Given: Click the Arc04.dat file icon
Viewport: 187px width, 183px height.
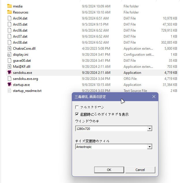Looking at the screenshot, I should pos(9,18).
